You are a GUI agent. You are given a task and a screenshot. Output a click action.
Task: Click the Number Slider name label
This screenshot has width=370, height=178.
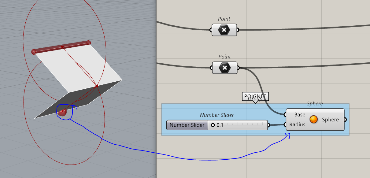(x=187, y=125)
